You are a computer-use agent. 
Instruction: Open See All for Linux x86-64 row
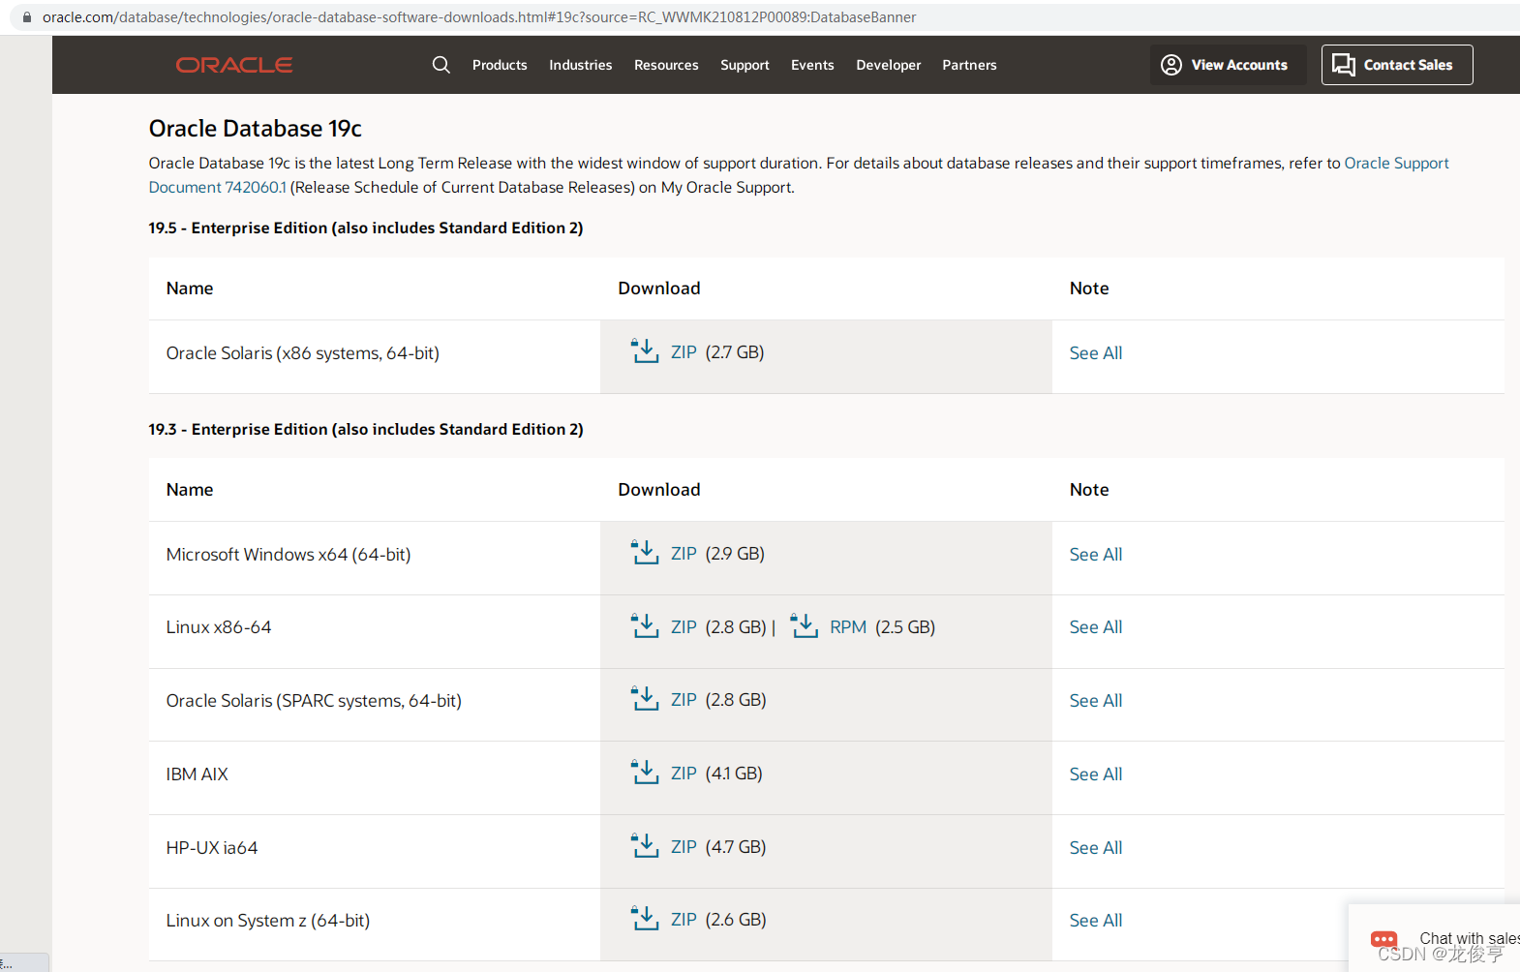click(x=1096, y=627)
